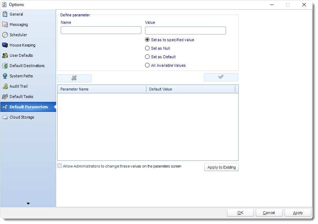
Task: Sort by Parameter Name column header
Action: click(102, 89)
